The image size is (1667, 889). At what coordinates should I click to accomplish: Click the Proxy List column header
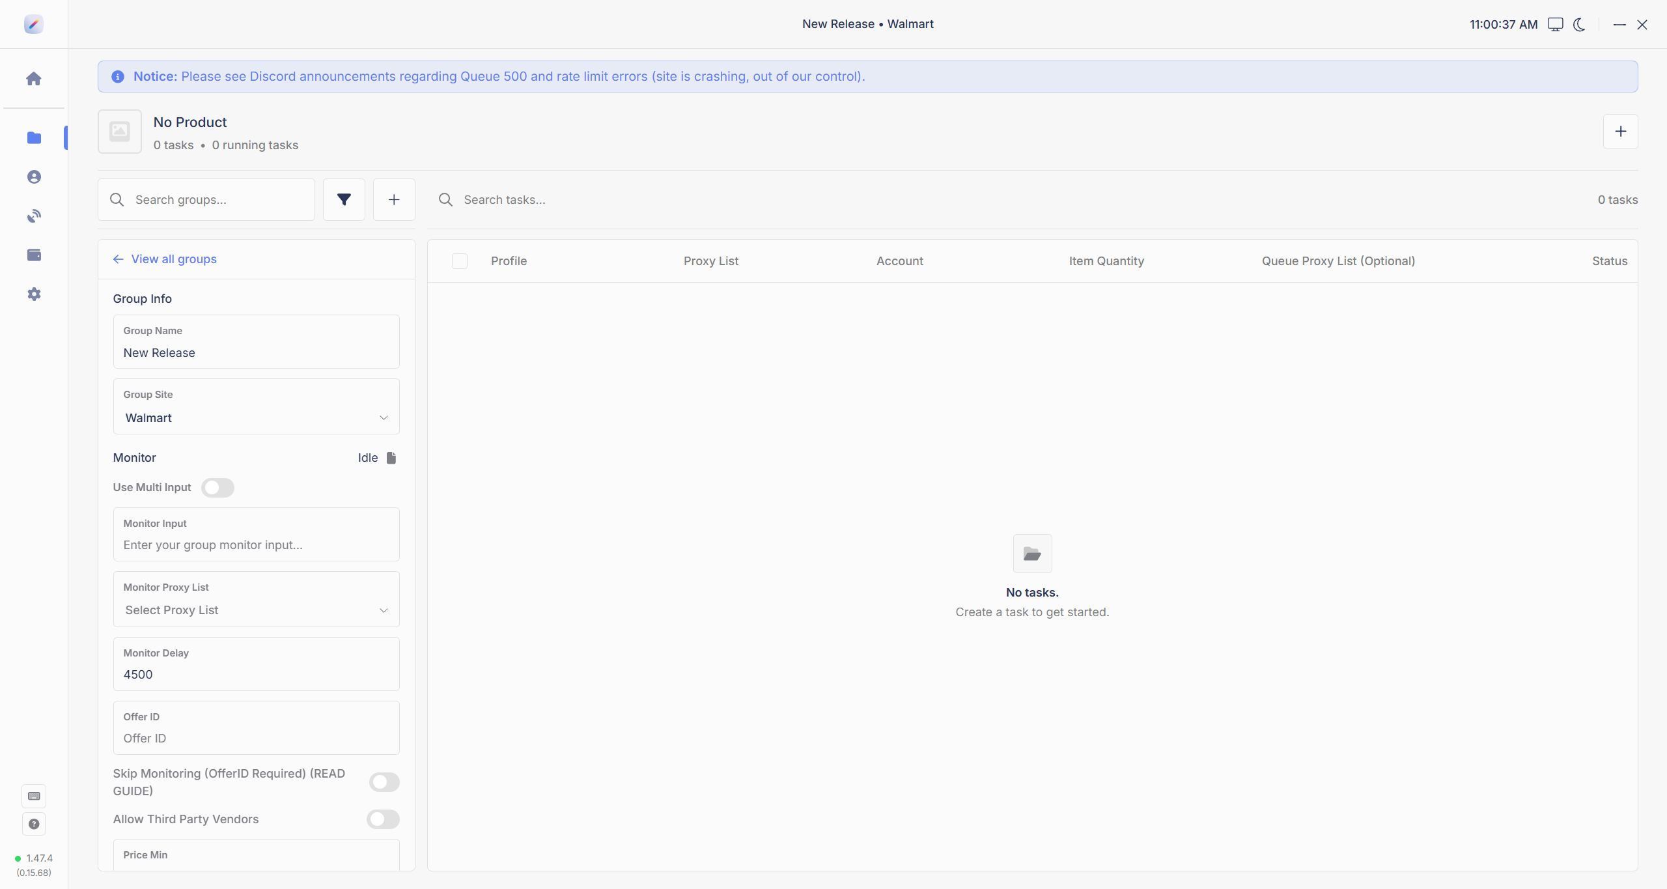(711, 261)
